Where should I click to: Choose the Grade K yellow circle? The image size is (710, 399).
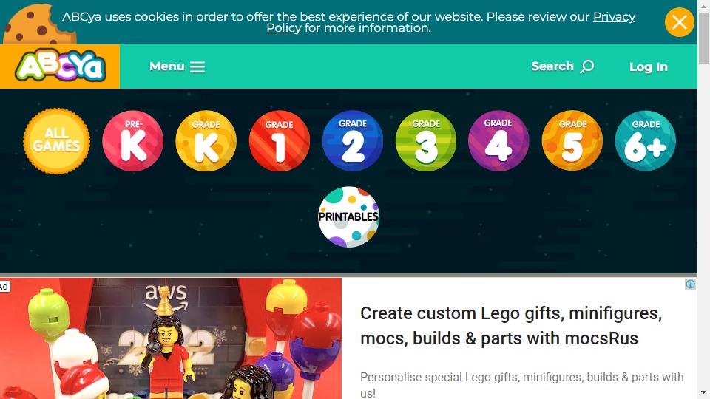click(x=206, y=140)
